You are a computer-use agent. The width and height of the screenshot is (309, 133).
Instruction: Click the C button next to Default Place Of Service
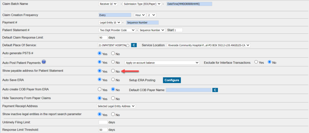click(134, 45)
